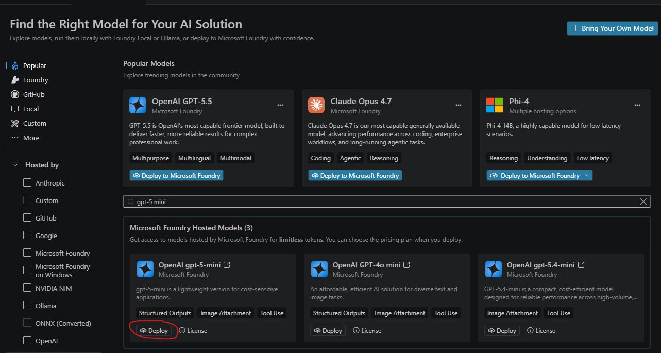Open the Popular category flame icon
Viewport: 661px width, 353px height.
(x=14, y=65)
